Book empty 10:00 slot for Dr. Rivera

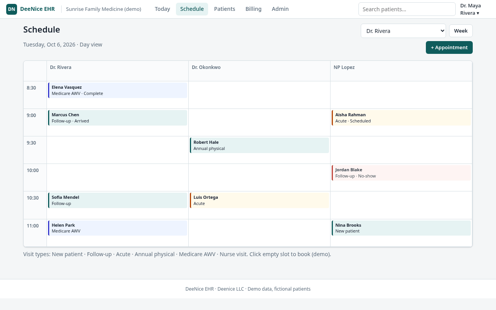pyautogui.click(x=117, y=177)
